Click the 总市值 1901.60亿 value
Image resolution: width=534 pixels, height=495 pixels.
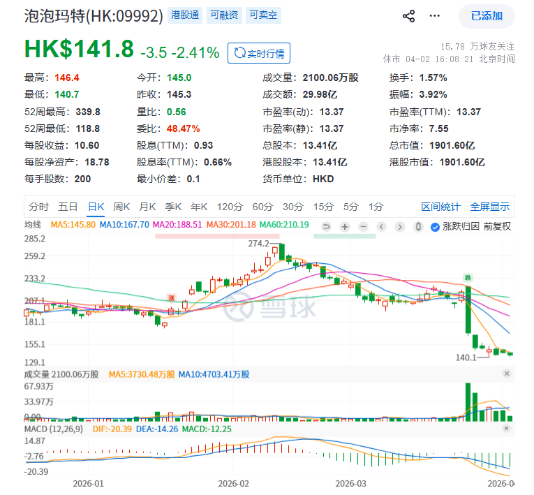pos(452,145)
